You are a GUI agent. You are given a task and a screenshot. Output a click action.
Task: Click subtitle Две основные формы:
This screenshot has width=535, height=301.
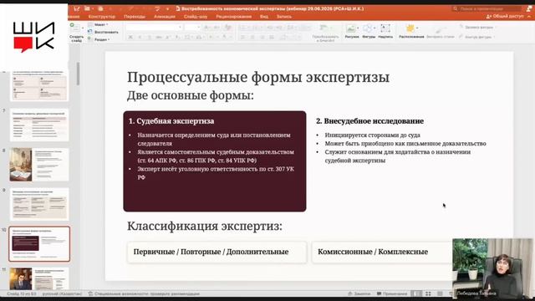click(191, 95)
